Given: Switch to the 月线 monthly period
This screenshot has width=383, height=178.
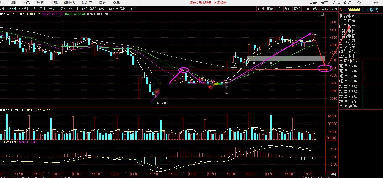Looking at the screenshot, I should (x=51, y=9).
